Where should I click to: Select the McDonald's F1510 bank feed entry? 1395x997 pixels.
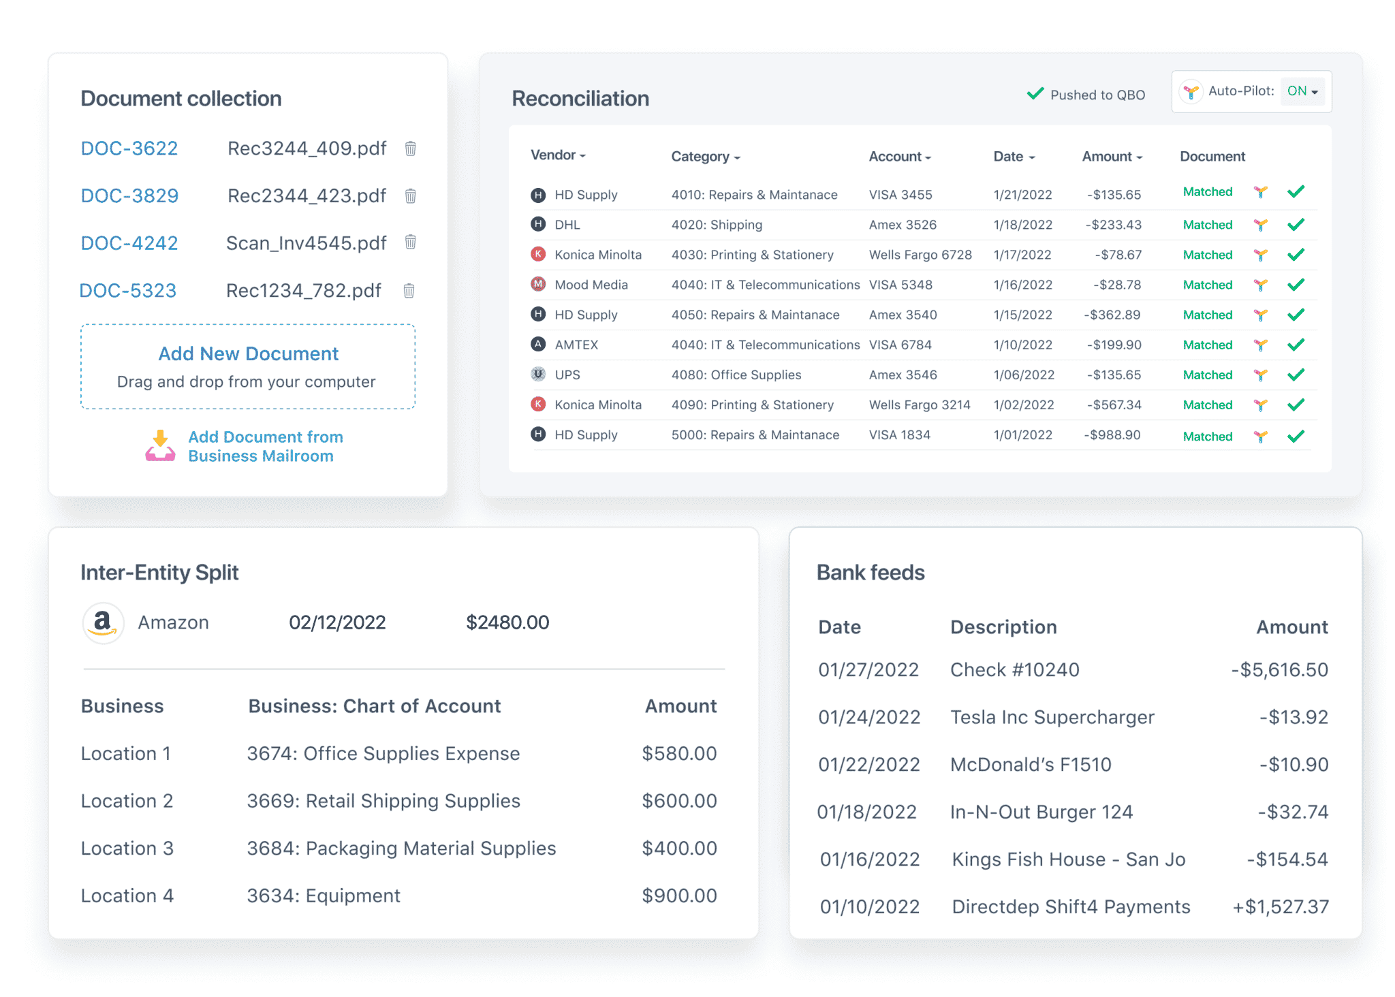1073,765
